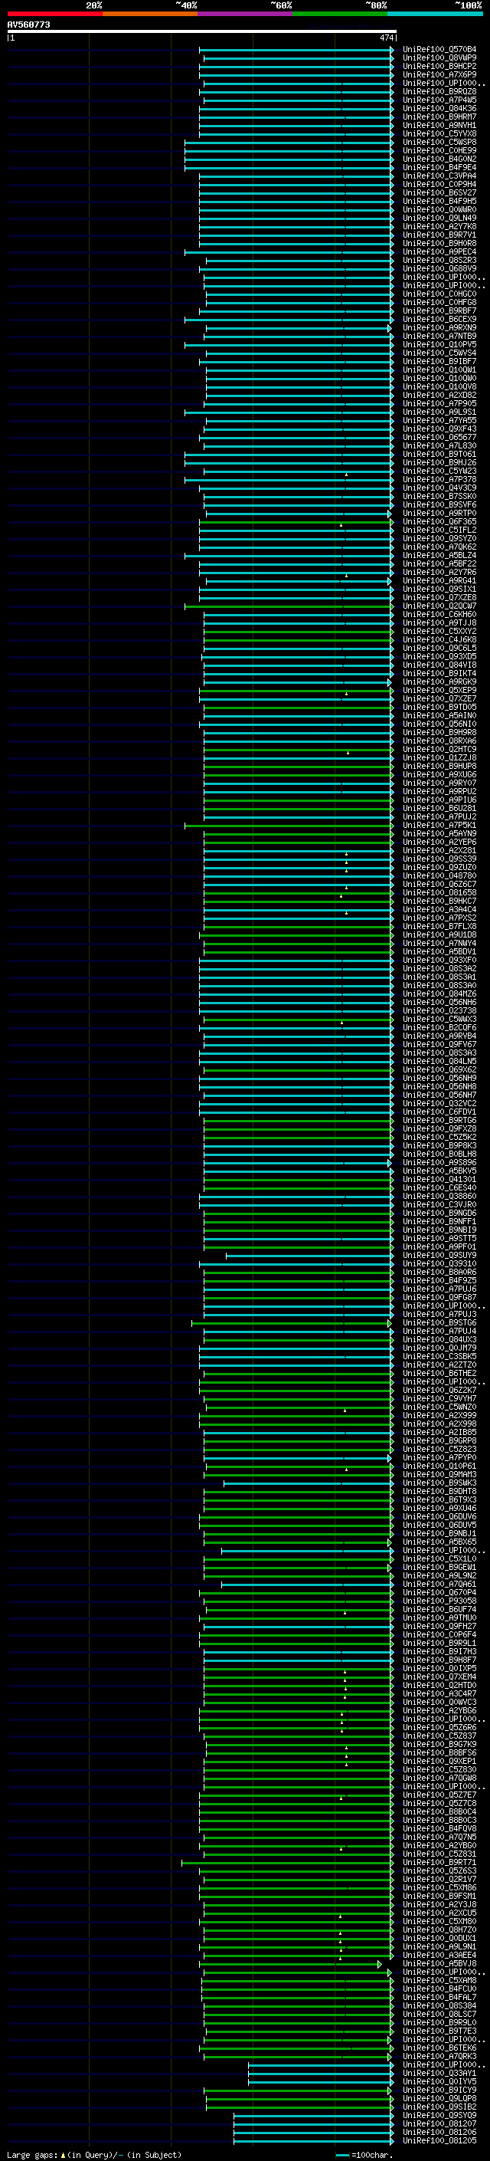Select the query label AV560773
Screen dimensions: 490x2161
click(28, 25)
